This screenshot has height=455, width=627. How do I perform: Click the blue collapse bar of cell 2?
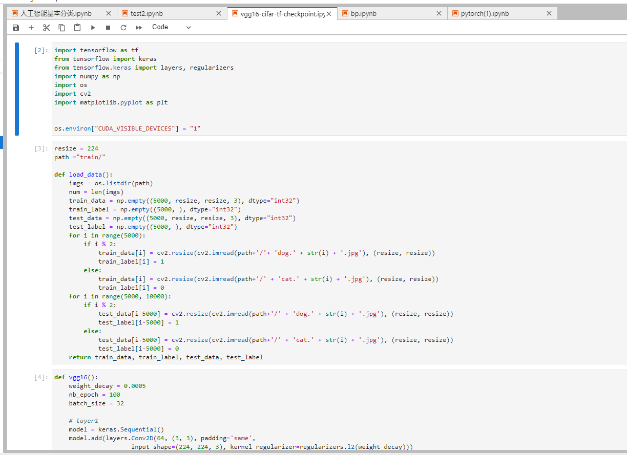pyautogui.click(x=17, y=89)
